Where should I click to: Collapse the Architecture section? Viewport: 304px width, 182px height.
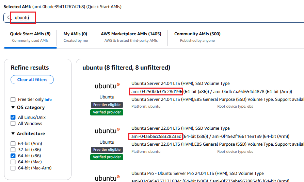coord(13,133)
